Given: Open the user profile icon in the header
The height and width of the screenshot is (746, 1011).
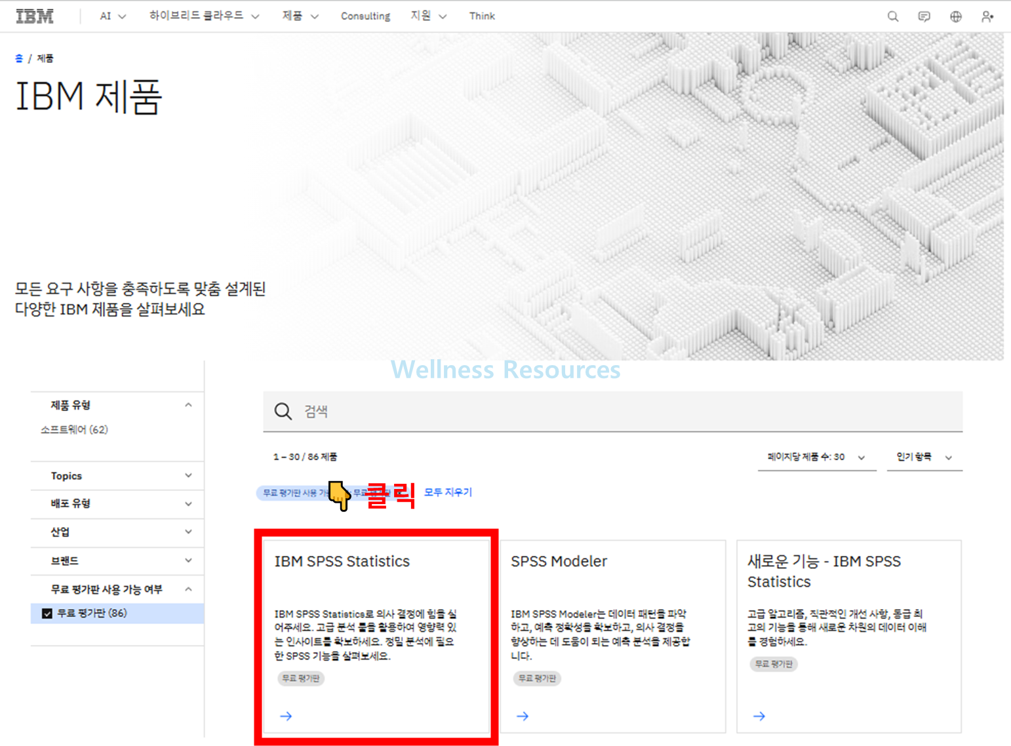Looking at the screenshot, I should (987, 16).
